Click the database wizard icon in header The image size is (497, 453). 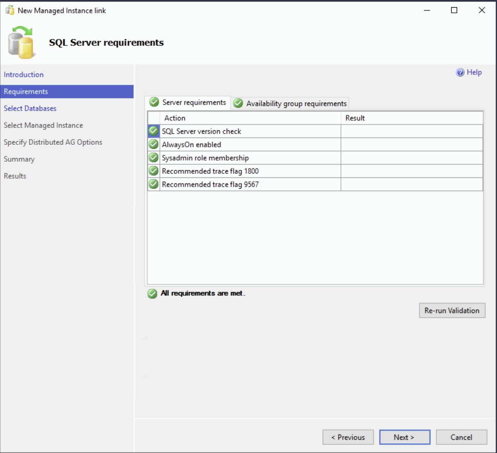click(x=21, y=42)
